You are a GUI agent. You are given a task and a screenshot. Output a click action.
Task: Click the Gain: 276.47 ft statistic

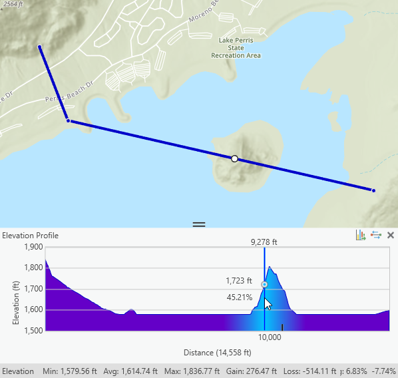tap(252, 371)
